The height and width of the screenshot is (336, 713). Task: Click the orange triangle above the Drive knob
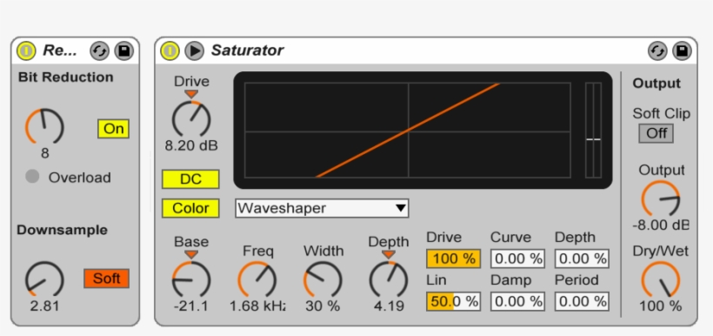(x=191, y=94)
